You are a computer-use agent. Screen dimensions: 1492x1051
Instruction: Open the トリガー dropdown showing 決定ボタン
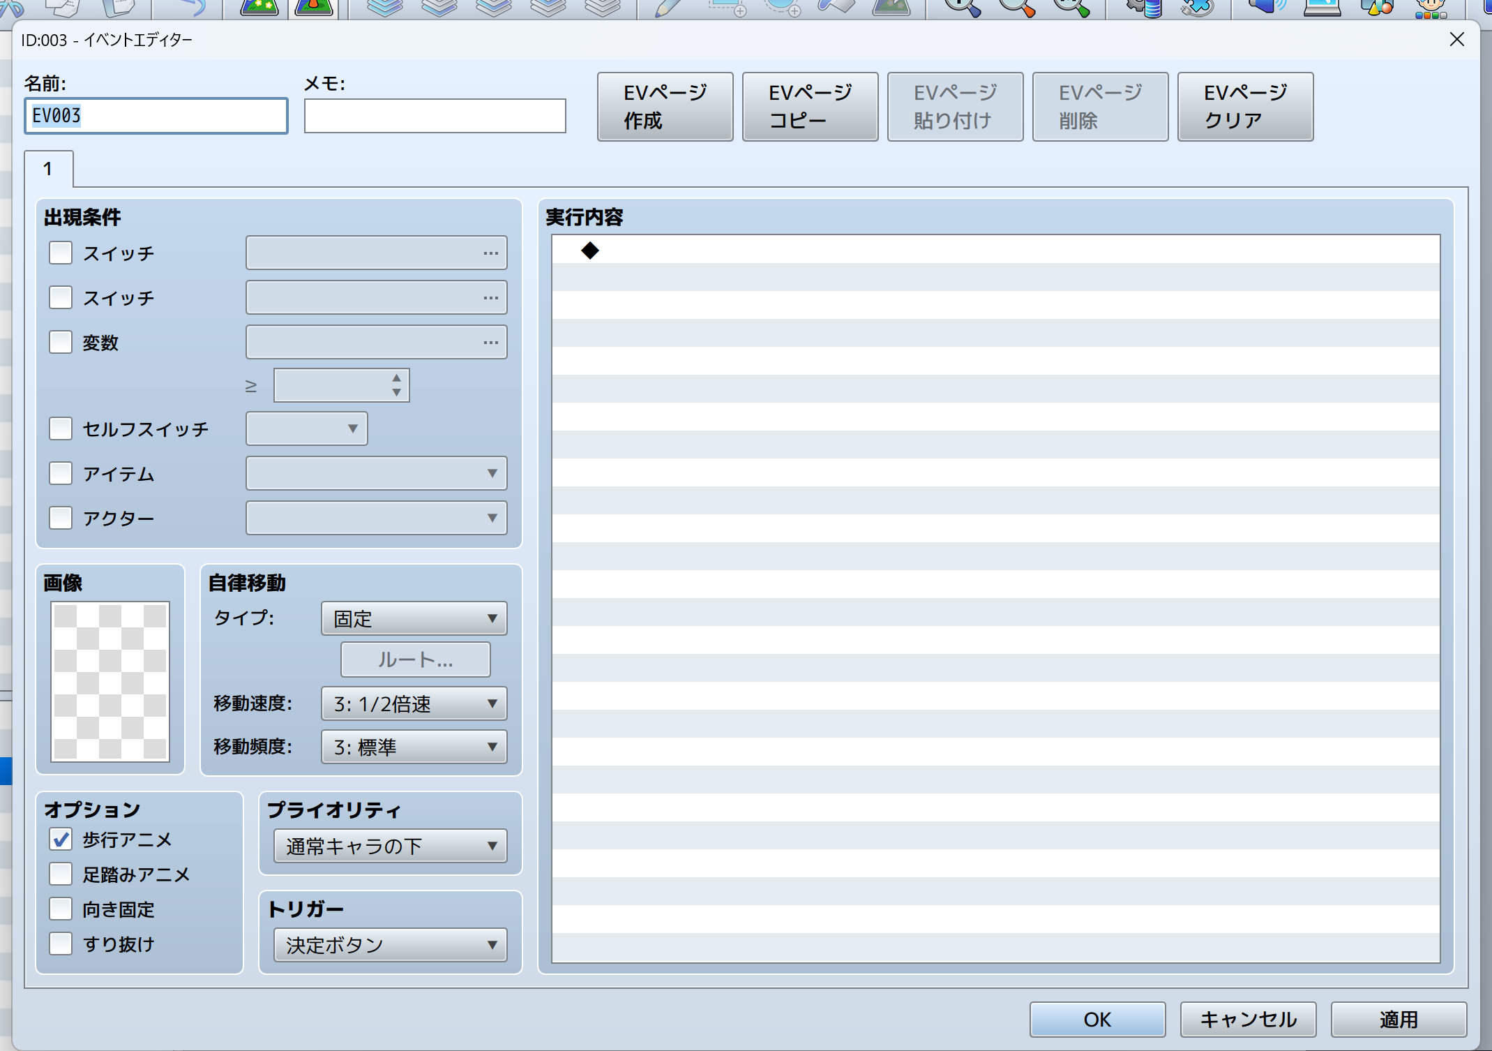[x=390, y=945]
